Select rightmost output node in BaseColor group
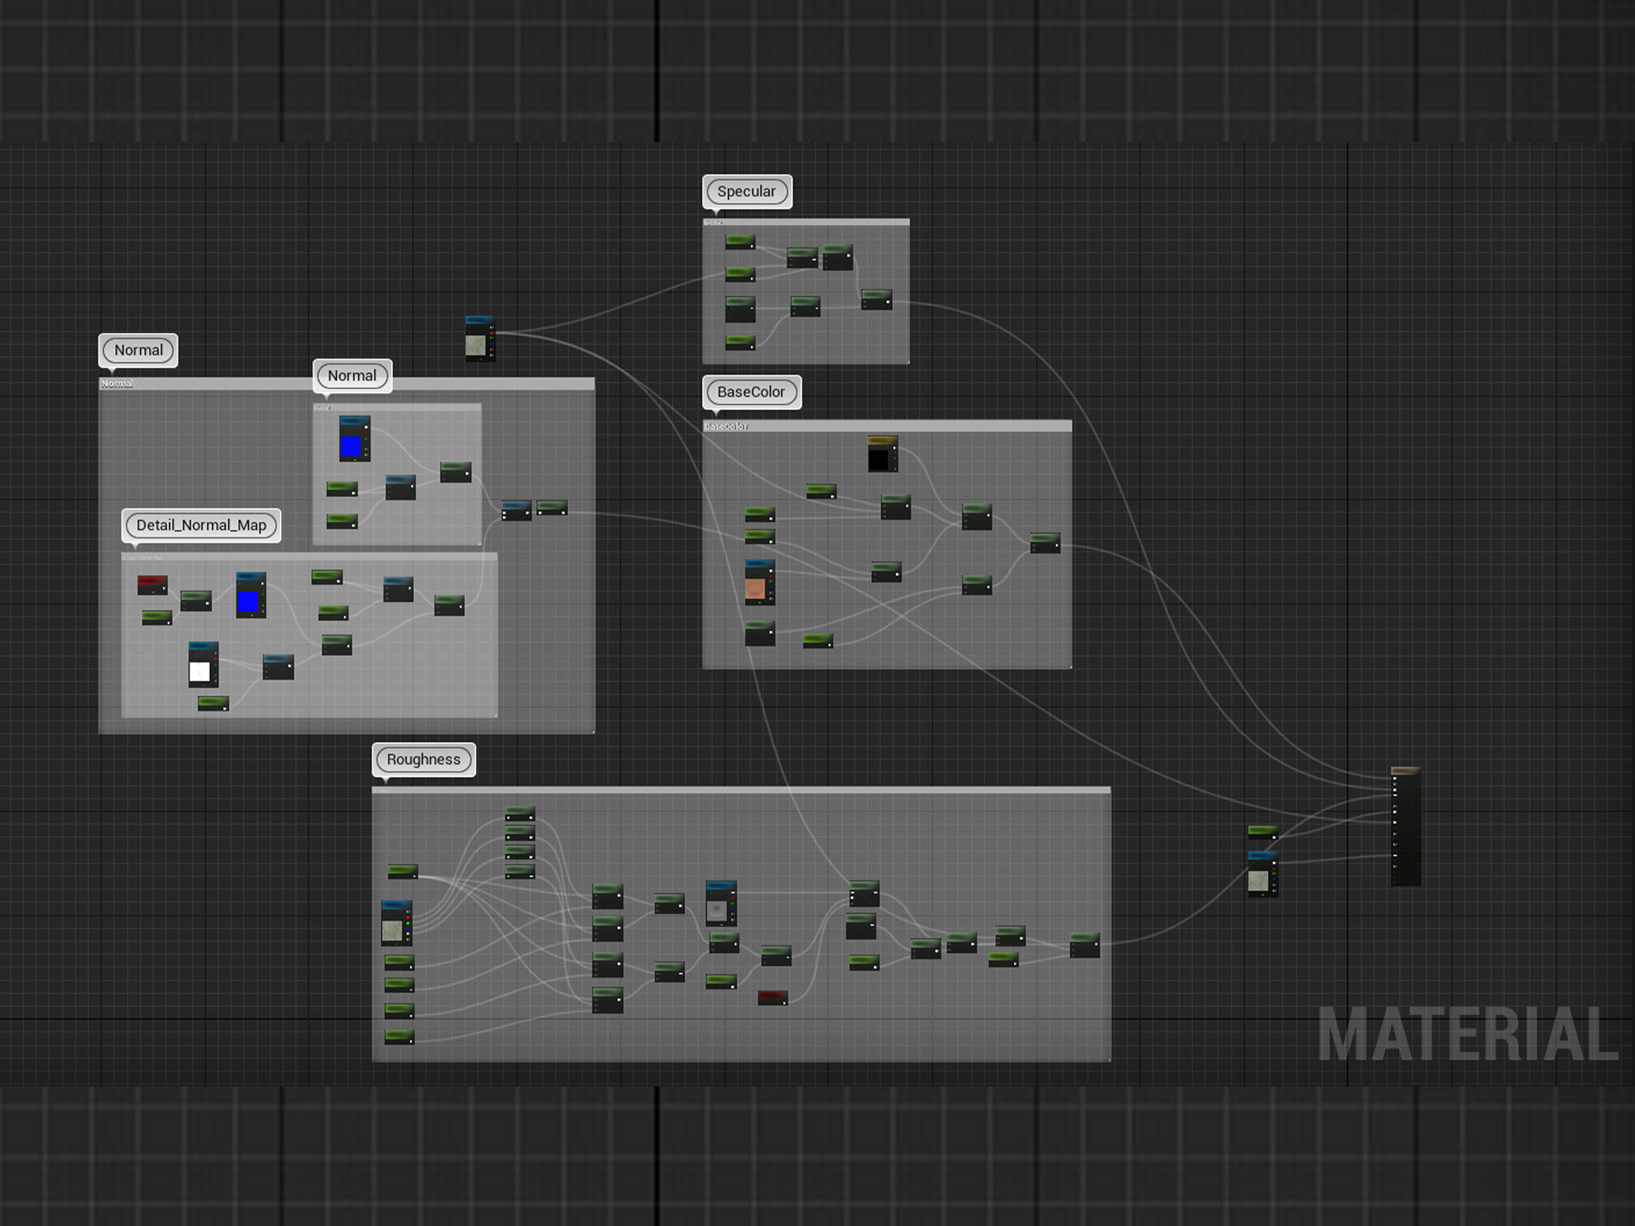Screen dimensions: 1635x1226 1044,542
